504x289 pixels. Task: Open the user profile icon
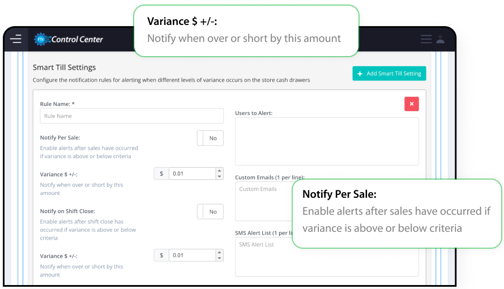(441, 39)
